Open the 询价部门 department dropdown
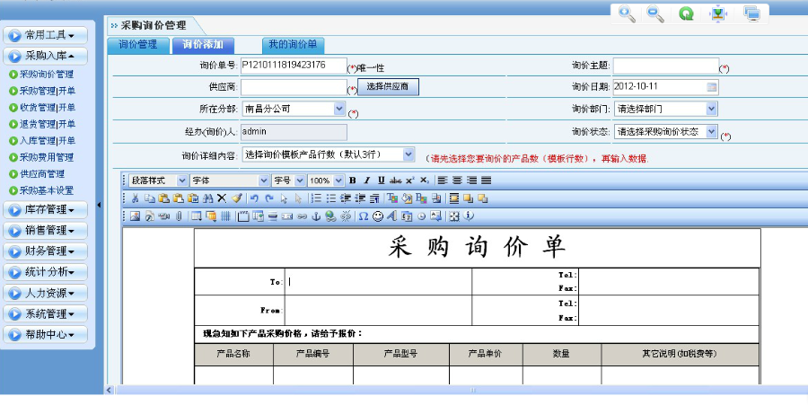 coord(666,109)
